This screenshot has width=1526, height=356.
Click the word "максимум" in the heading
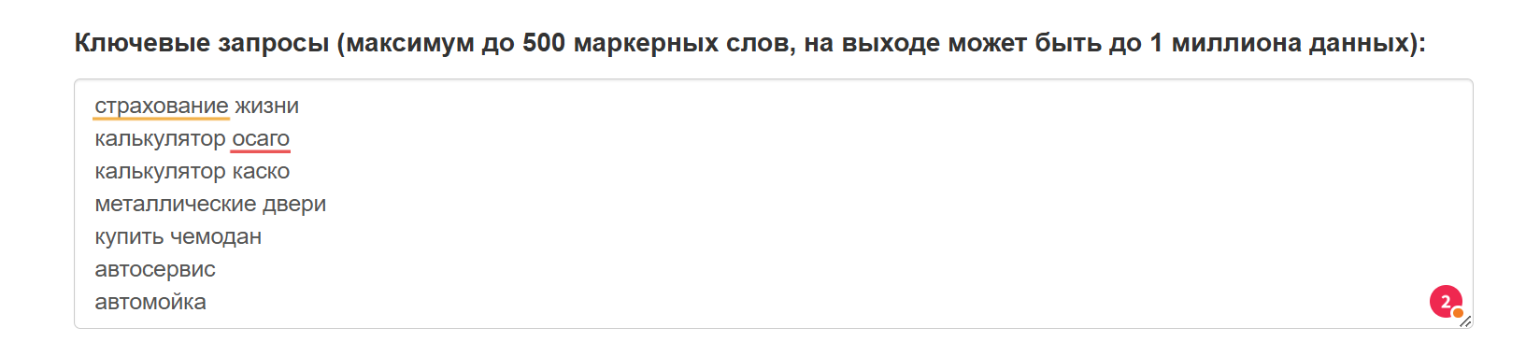click(410, 43)
